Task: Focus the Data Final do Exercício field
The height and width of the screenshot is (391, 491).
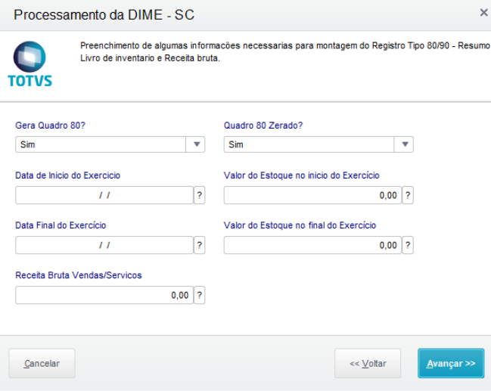Action: coord(104,245)
